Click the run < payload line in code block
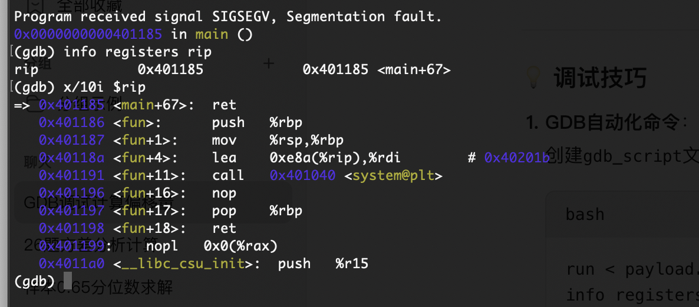The height and width of the screenshot is (307, 699). (x=632, y=269)
